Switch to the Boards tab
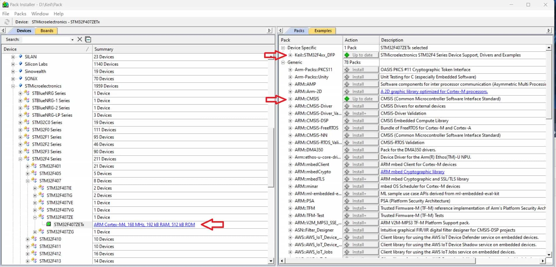This screenshot has width=556, height=267. tap(47, 31)
